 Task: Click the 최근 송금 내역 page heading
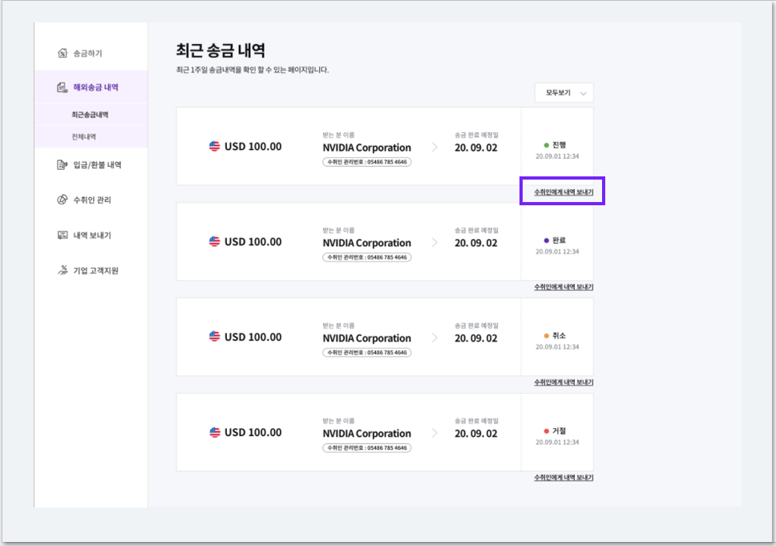click(220, 51)
